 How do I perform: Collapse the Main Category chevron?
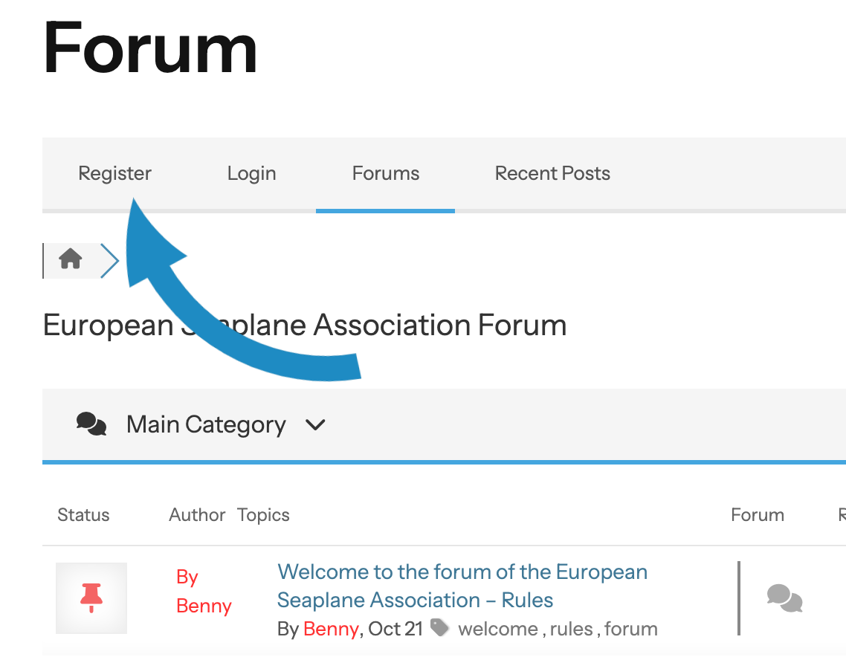point(315,425)
